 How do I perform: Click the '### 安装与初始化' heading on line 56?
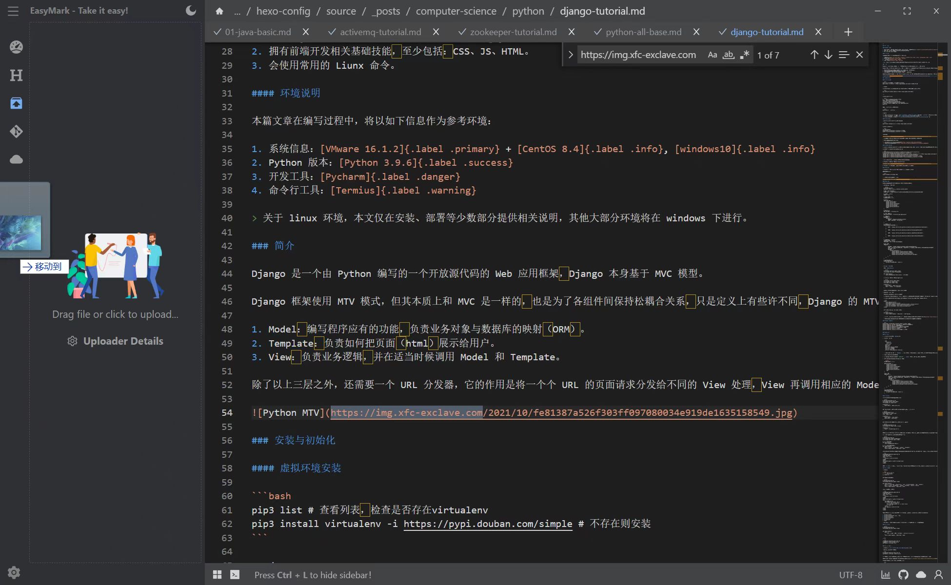(x=293, y=440)
